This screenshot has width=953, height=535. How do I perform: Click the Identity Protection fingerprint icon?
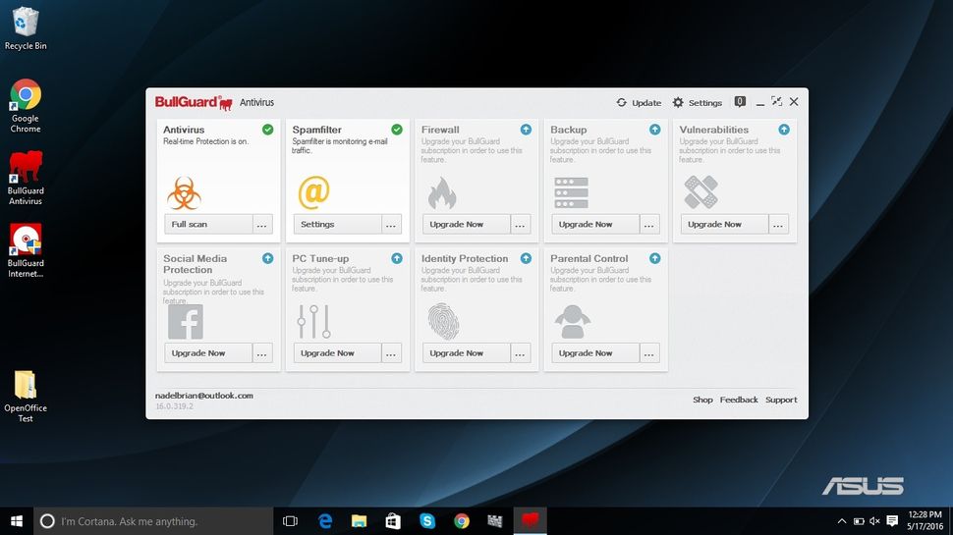point(443,321)
